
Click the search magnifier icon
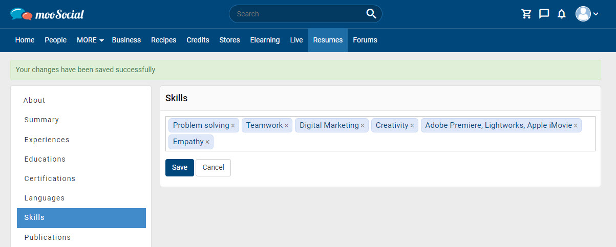(x=371, y=14)
